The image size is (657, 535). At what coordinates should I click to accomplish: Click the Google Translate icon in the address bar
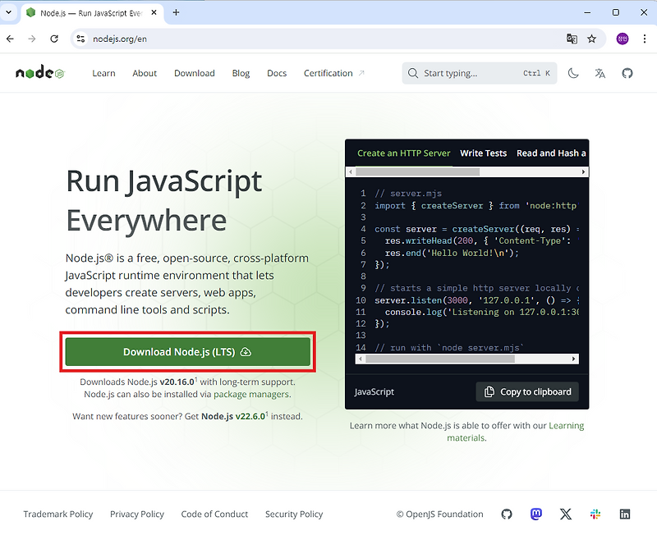pos(572,39)
